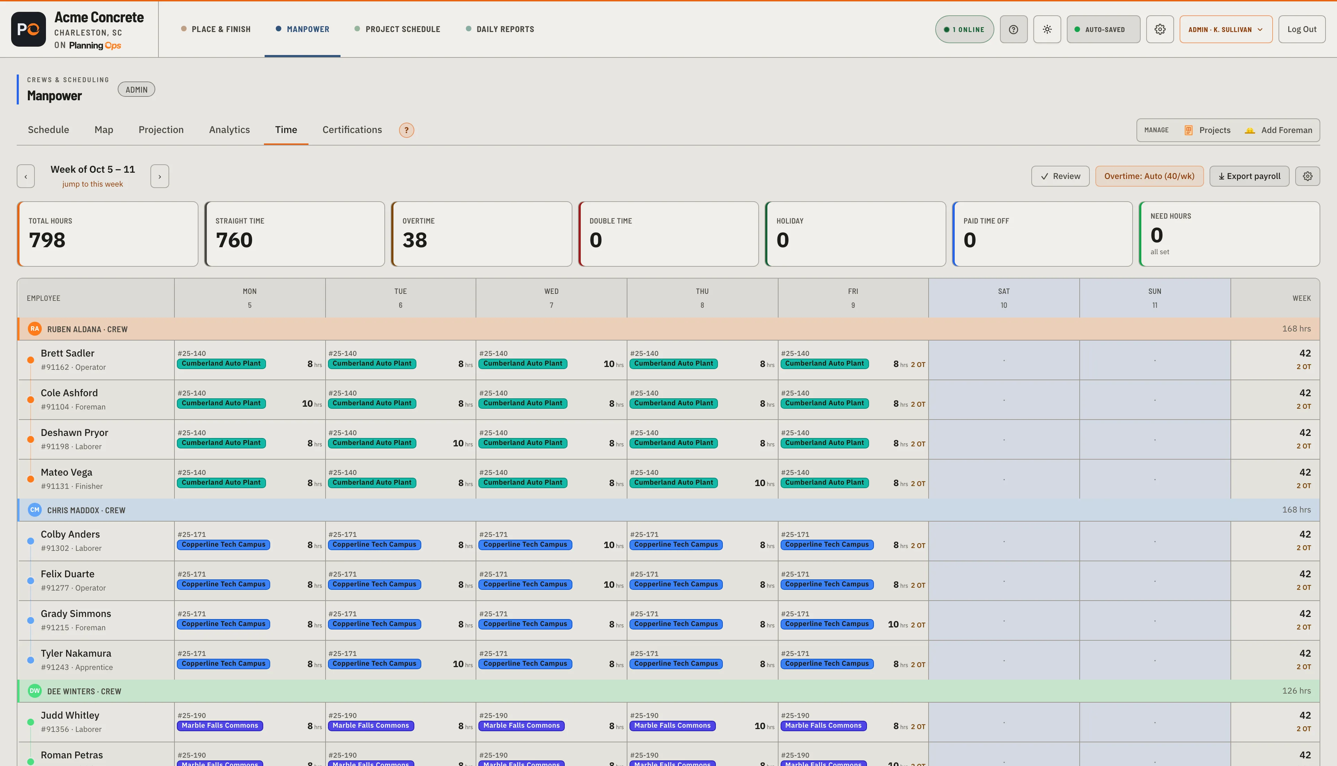The height and width of the screenshot is (766, 1337).
Task: Click the Double Time card
Action: 668,234
